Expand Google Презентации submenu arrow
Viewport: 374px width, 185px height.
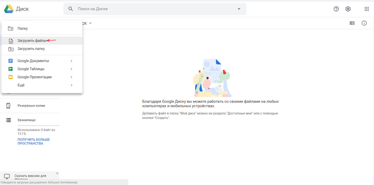71,77
